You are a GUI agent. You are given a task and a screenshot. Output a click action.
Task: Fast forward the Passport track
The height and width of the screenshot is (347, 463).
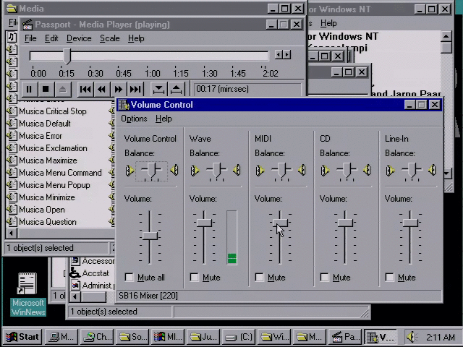tap(119, 89)
